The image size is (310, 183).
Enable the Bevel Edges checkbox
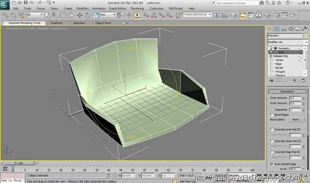click(272, 115)
